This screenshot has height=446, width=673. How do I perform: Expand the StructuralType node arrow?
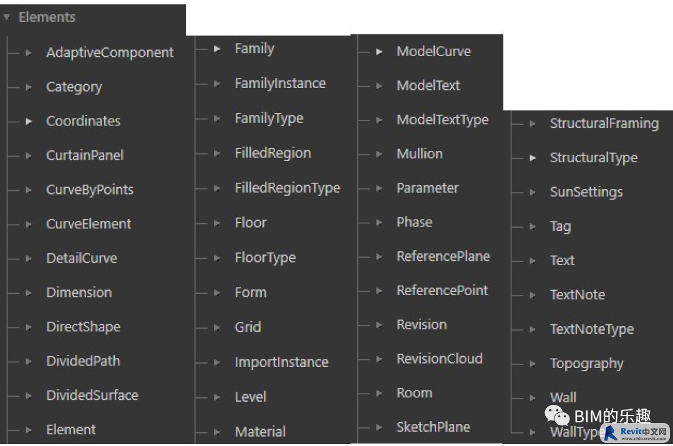(x=532, y=158)
